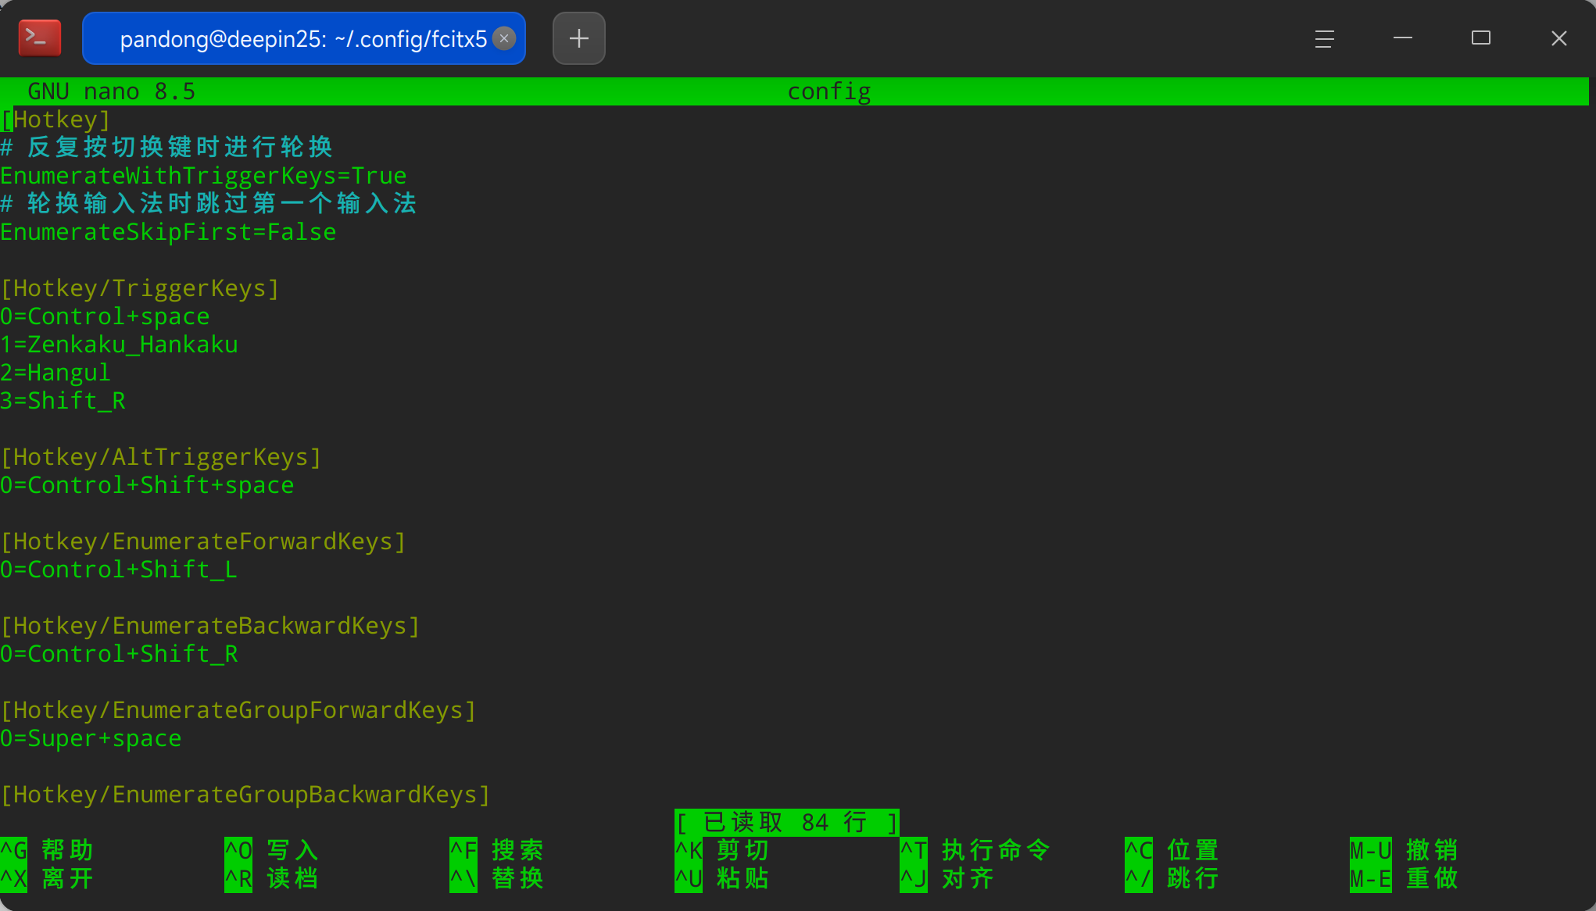Image resolution: width=1596 pixels, height=911 pixels.
Task: Click the 3=Shift_R line
Action: 63,401
